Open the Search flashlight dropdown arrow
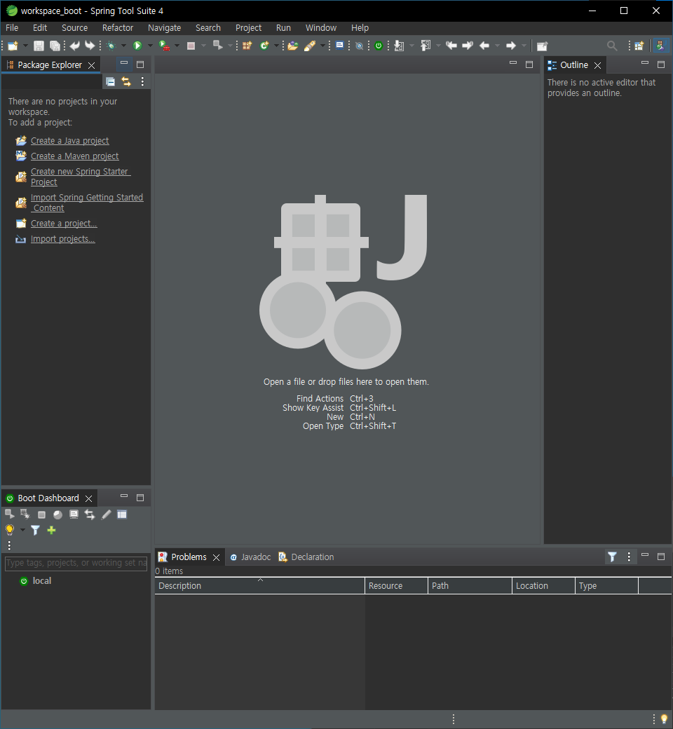 point(322,46)
